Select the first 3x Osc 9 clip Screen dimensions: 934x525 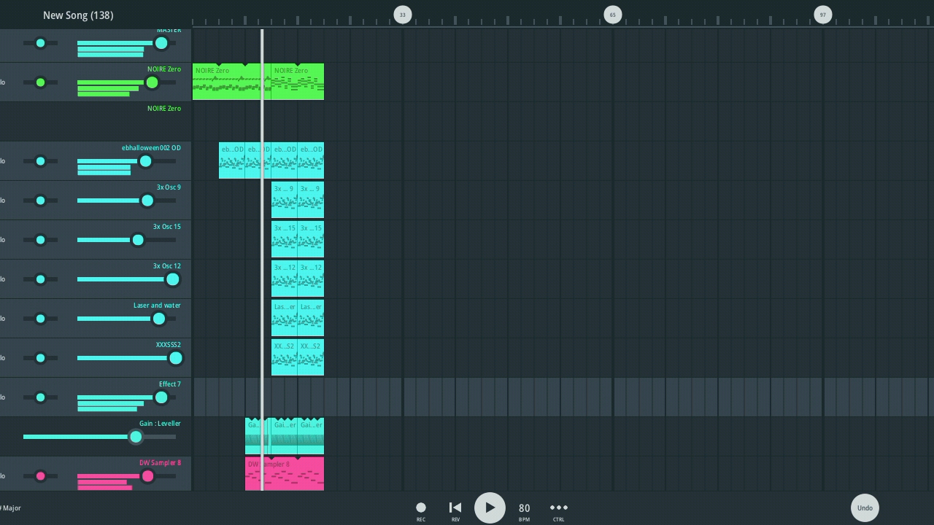pos(284,200)
